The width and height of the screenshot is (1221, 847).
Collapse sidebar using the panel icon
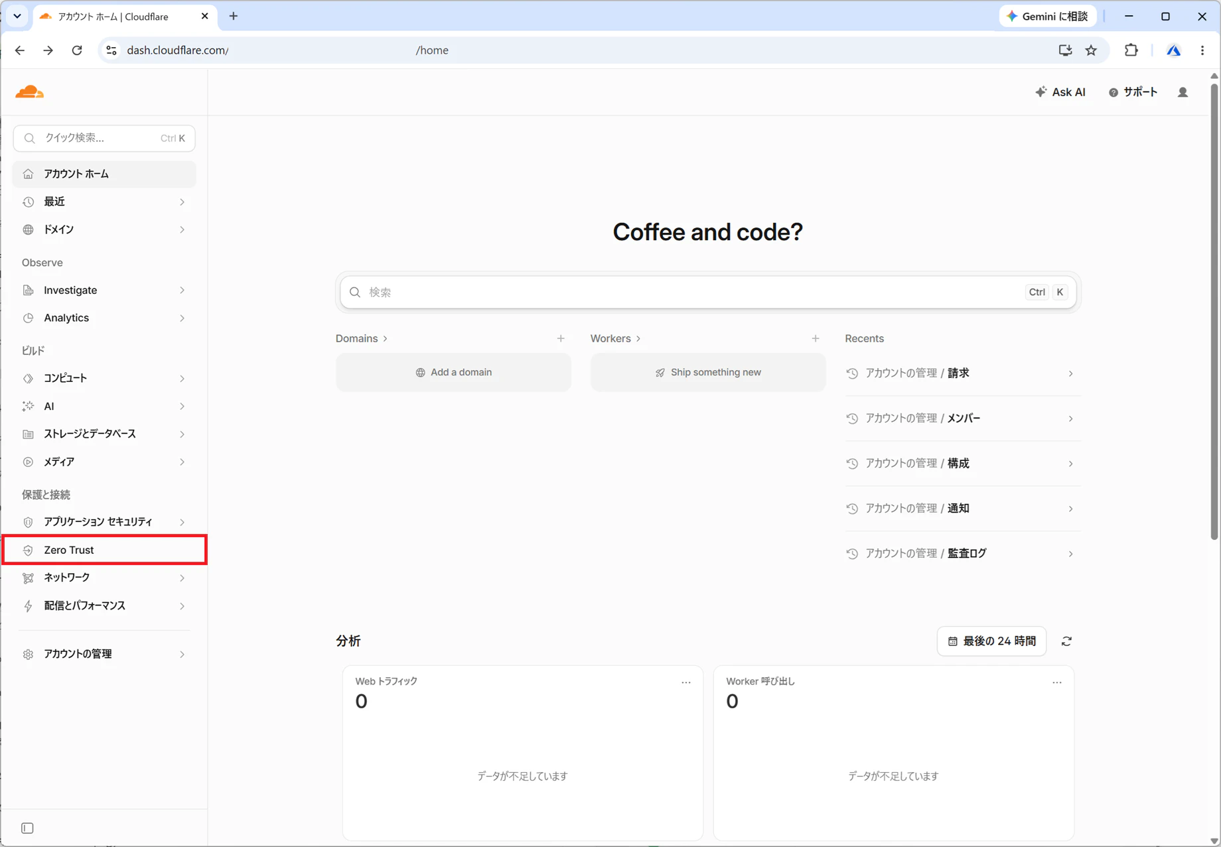coord(27,828)
